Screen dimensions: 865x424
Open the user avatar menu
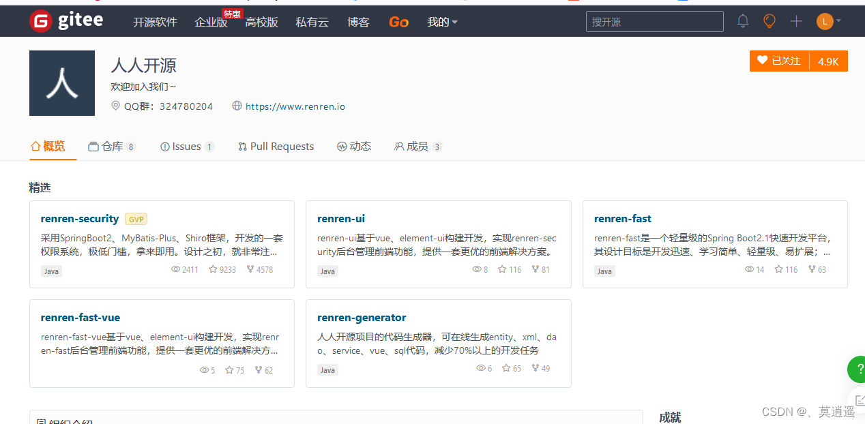click(x=828, y=22)
